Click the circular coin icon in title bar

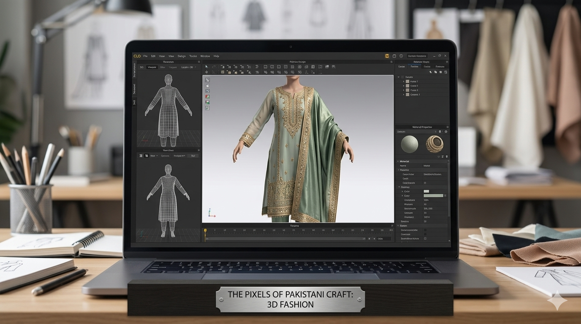coord(401,56)
